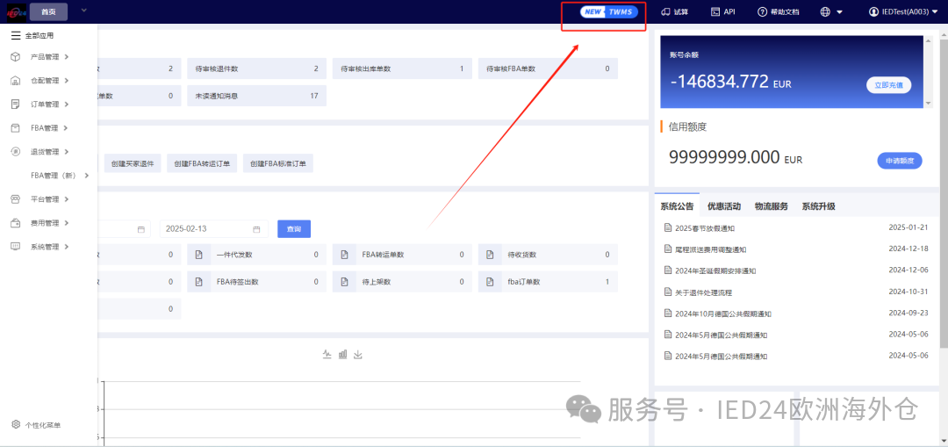Open the 关于退件处理流程 announcement
This screenshot has height=447, width=948.
[703, 292]
